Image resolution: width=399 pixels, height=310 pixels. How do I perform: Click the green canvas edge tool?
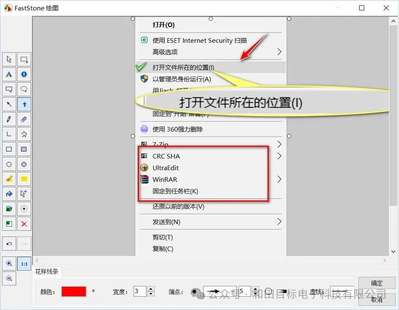[x=9, y=224]
